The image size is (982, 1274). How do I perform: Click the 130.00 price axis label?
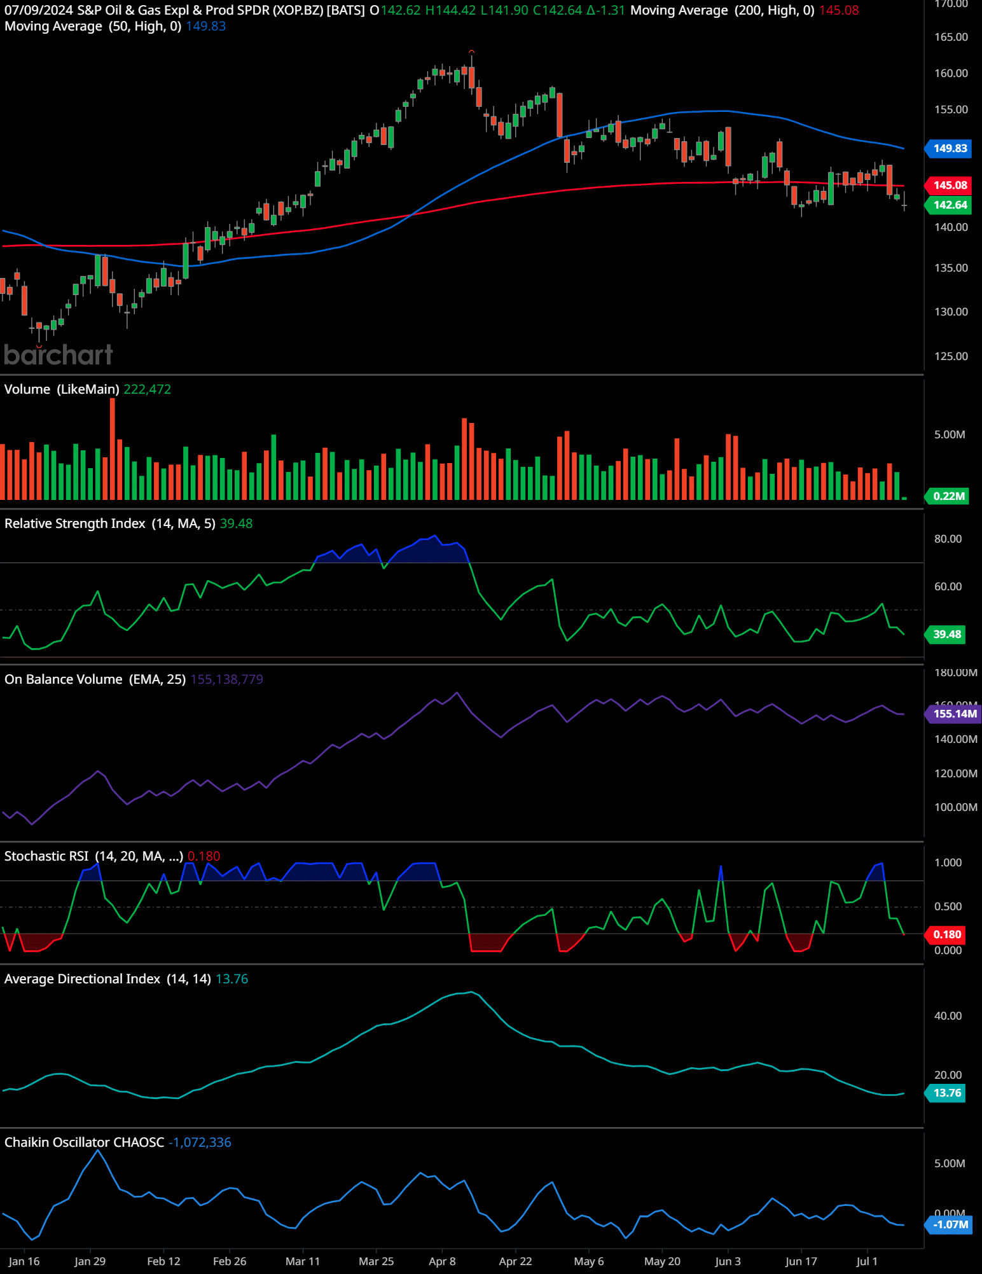[x=951, y=312]
